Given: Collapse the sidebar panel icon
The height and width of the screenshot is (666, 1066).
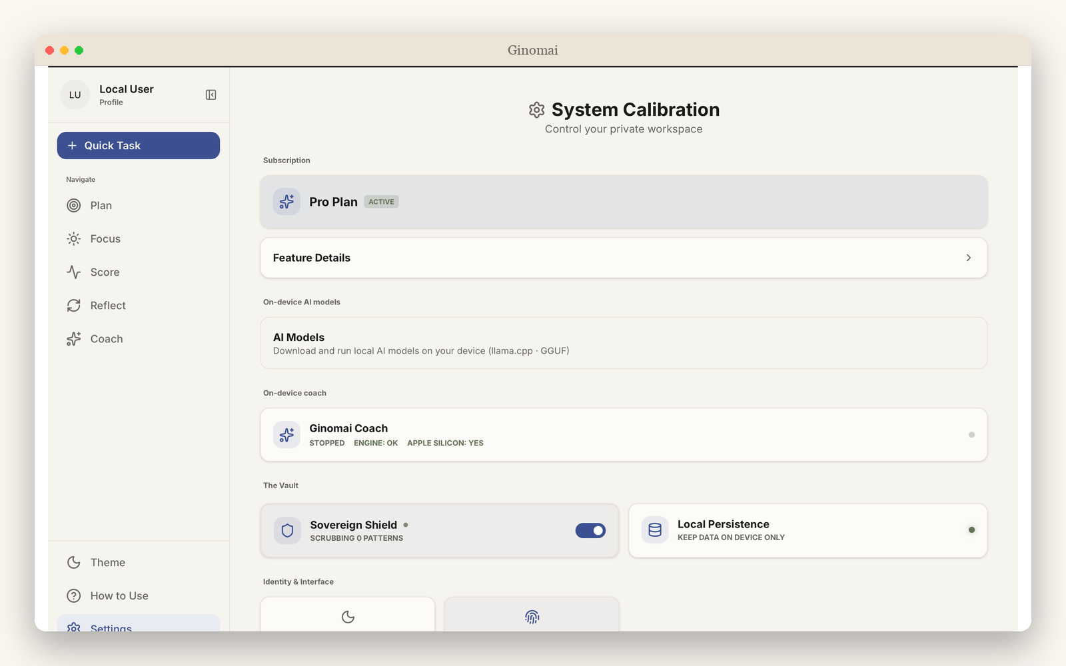Looking at the screenshot, I should (x=211, y=95).
